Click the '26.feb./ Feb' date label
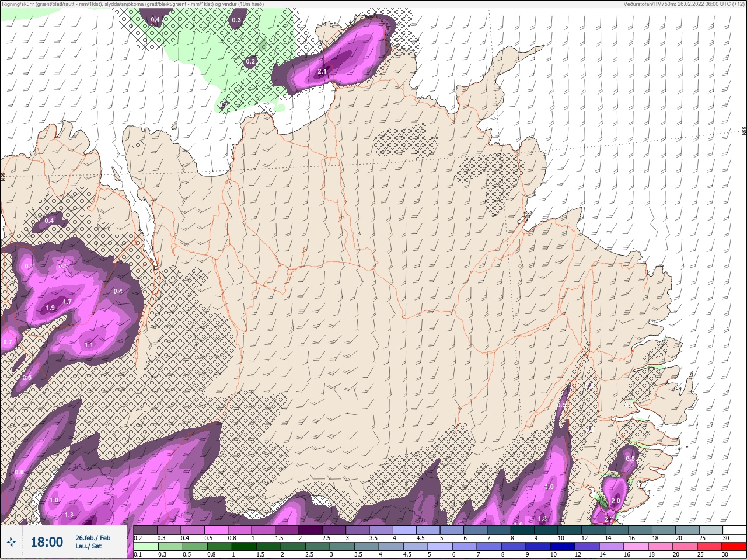 click(92, 538)
